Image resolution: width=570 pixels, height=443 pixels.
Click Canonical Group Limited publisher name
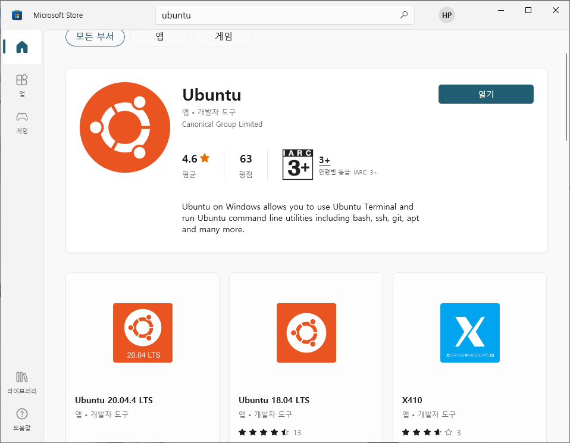click(x=222, y=124)
